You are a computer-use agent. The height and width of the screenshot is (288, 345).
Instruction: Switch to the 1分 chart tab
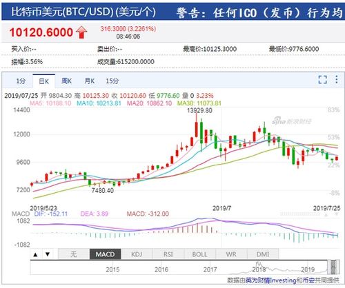click(21, 81)
